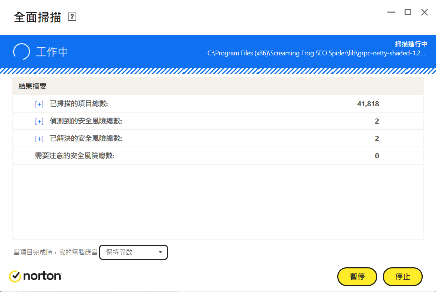Click the dropdown arrow next to 保持開啟
436x292 pixels.
point(160,252)
